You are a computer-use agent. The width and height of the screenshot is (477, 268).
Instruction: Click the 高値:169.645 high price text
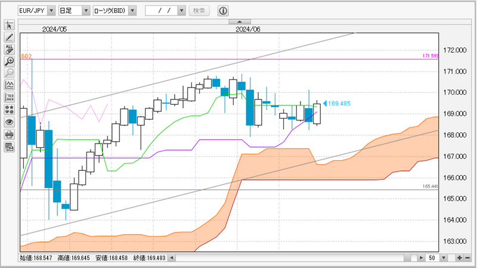[73, 258]
